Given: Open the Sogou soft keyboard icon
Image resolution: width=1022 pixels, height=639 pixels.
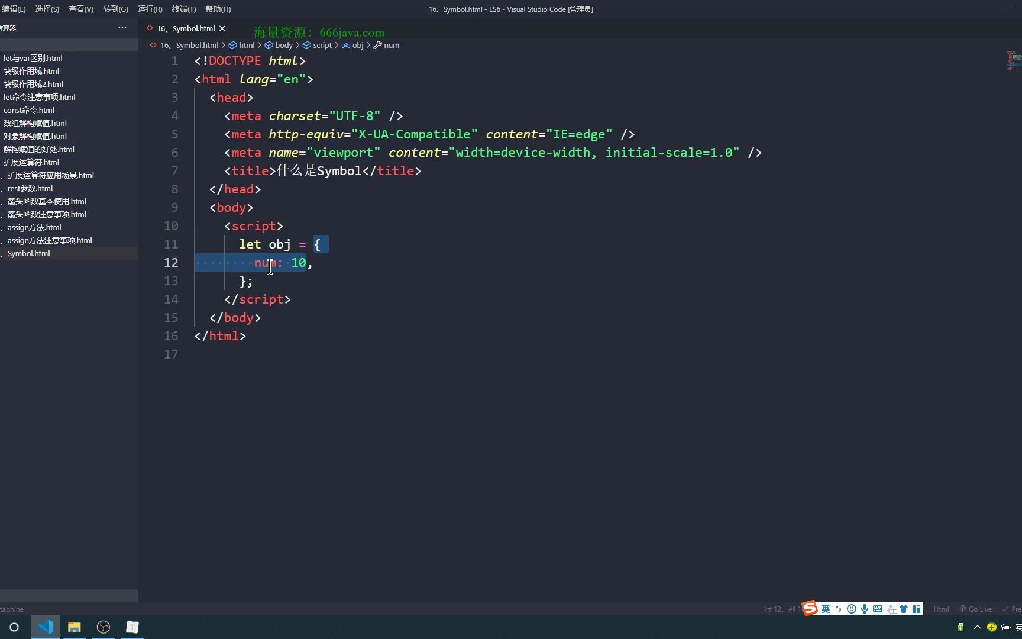Looking at the screenshot, I should click(x=878, y=609).
